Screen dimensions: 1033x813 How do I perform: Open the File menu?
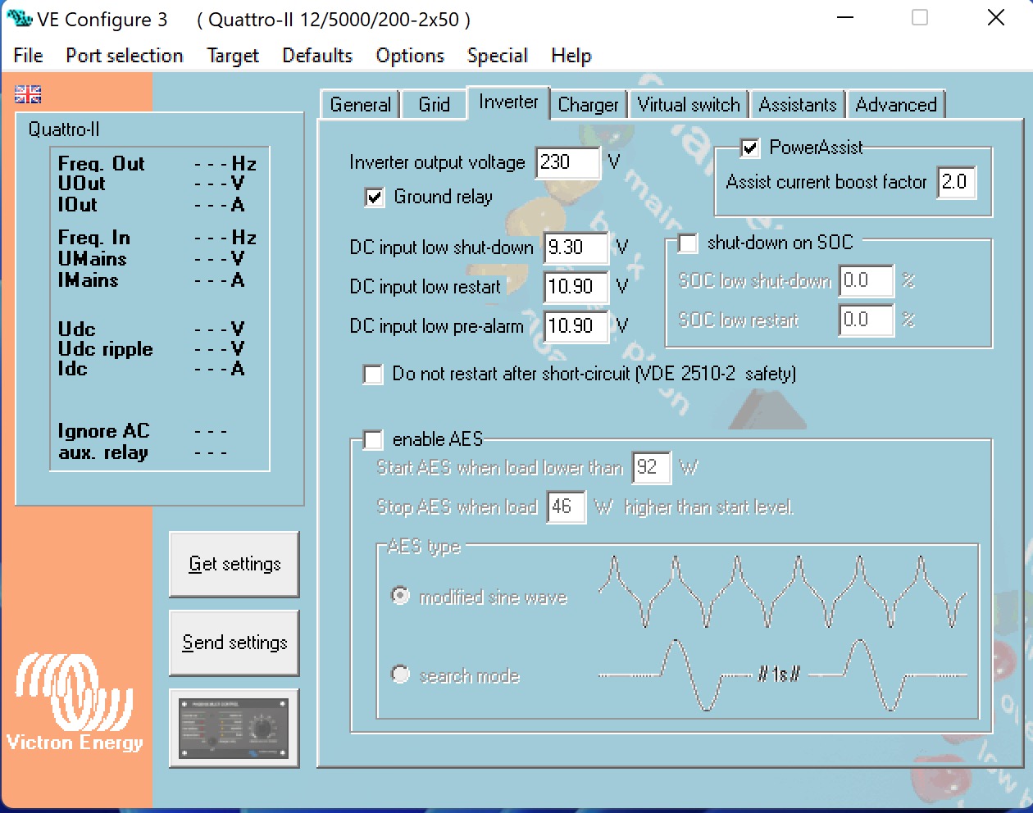28,56
